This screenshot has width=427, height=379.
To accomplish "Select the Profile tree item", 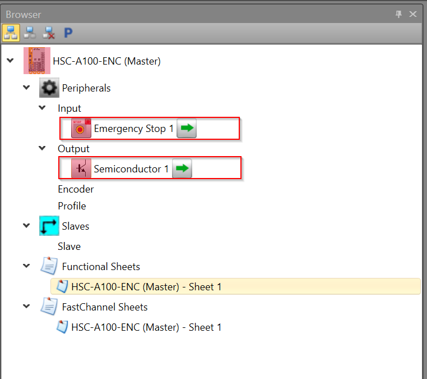I will pos(72,206).
